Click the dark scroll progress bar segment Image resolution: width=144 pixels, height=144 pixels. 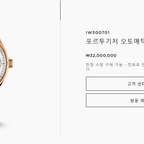click(60, 10)
